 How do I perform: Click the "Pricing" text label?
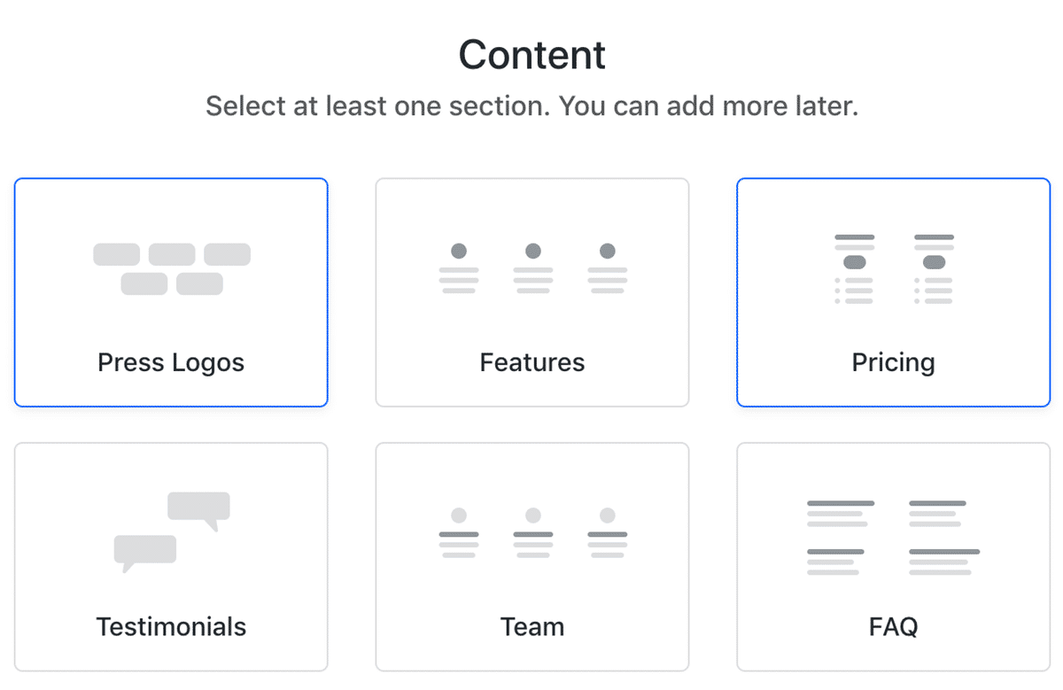[893, 362]
